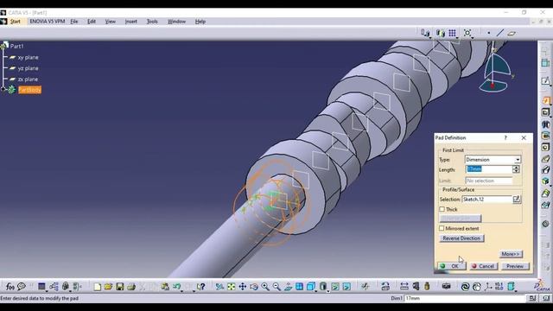This screenshot has width=553, height=311.
Task: Change the shading view mode icon
Action: point(322,287)
